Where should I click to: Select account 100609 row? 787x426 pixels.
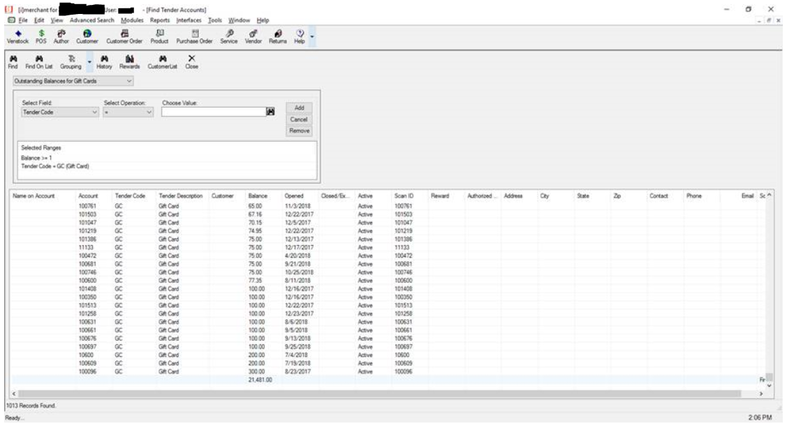point(386,363)
